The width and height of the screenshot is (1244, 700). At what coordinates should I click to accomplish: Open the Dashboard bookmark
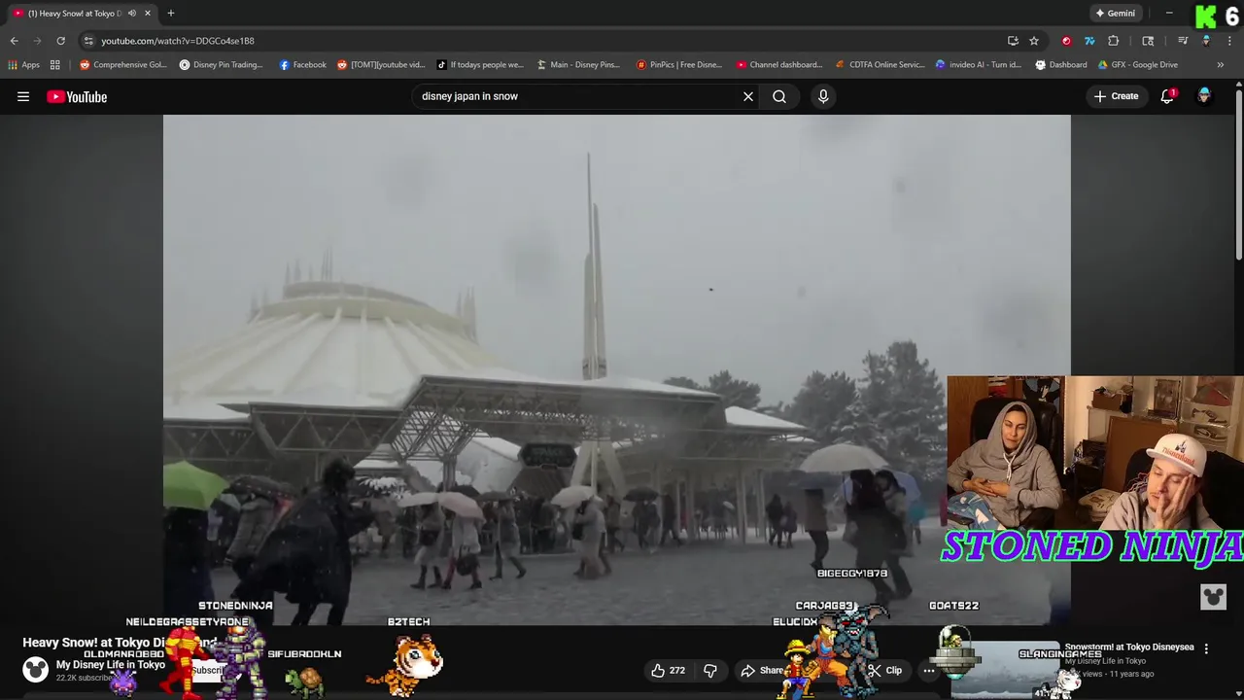(1060, 65)
